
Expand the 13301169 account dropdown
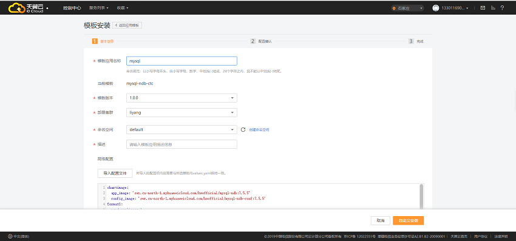pos(455,8)
